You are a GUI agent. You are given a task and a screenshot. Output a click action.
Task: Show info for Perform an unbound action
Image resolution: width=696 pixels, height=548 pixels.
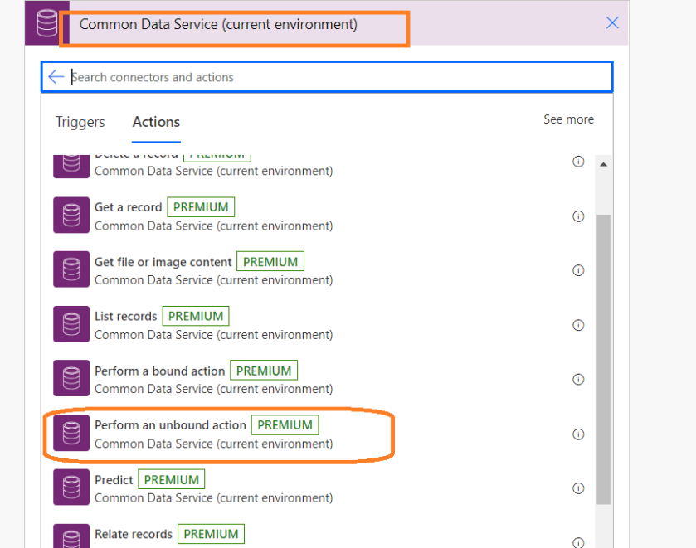click(x=578, y=434)
